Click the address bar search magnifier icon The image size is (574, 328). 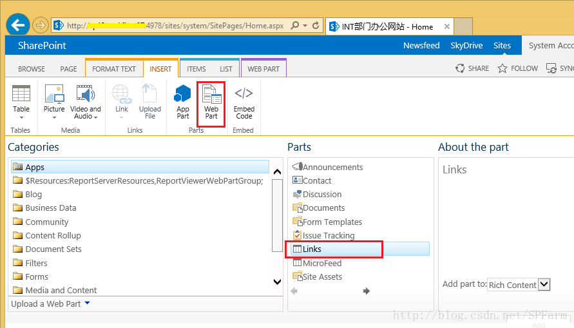click(294, 25)
